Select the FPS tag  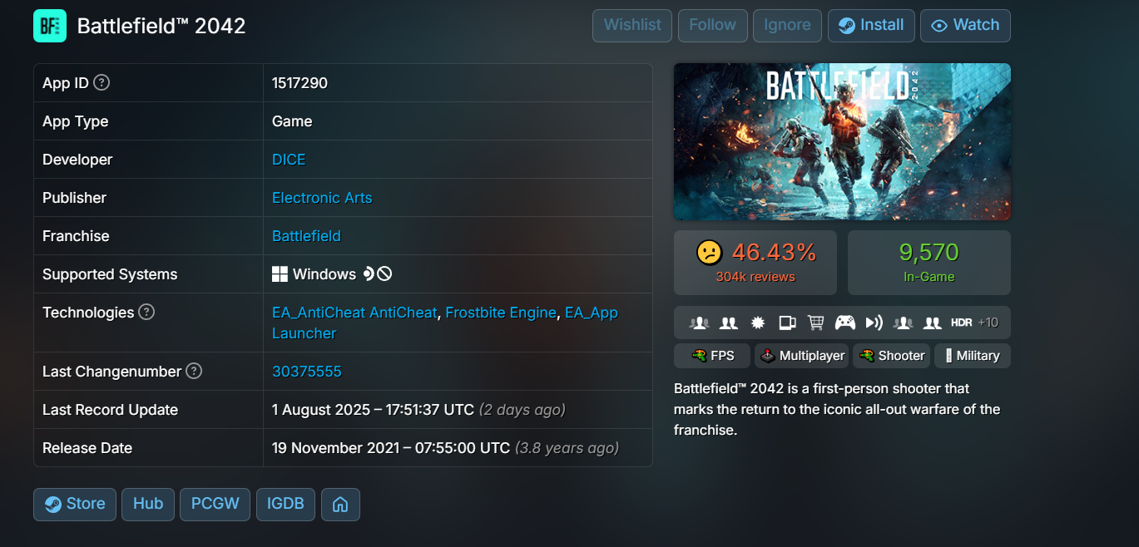click(x=711, y=356)
